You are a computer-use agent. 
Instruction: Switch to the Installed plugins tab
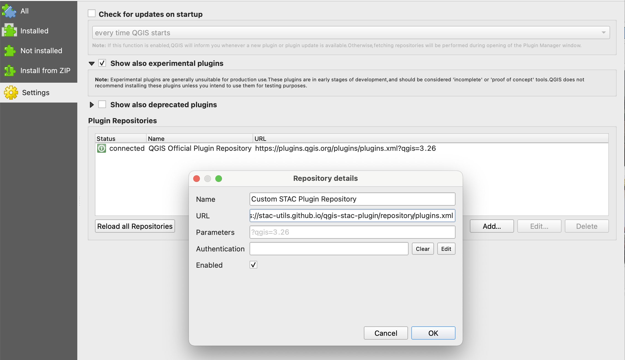click(39, 31)
